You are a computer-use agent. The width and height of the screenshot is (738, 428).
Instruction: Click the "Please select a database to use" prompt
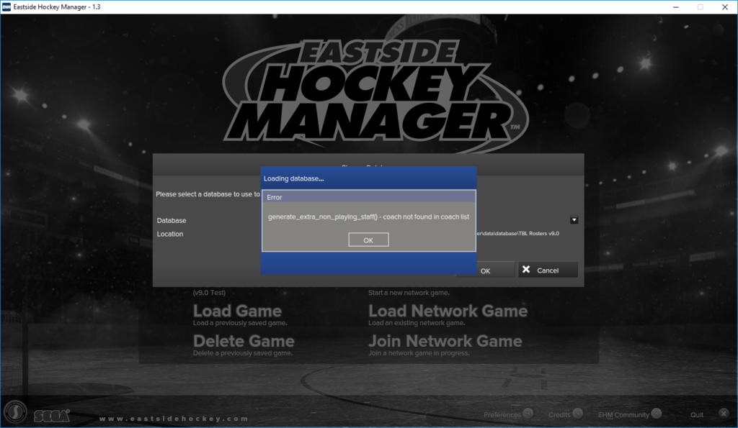point(208,194)
